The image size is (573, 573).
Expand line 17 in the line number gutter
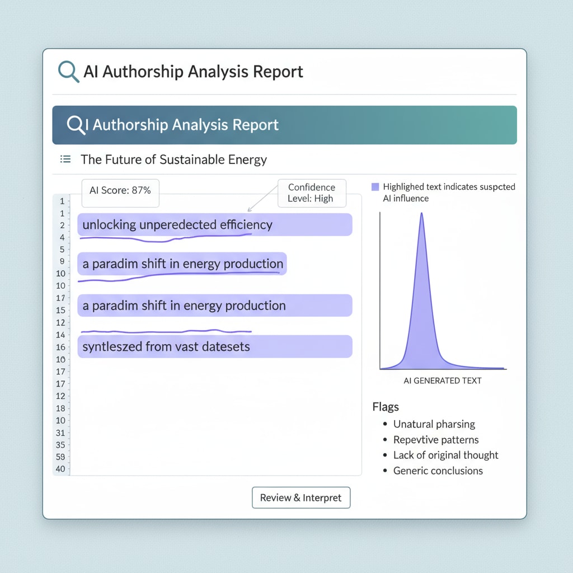(60, 298)
